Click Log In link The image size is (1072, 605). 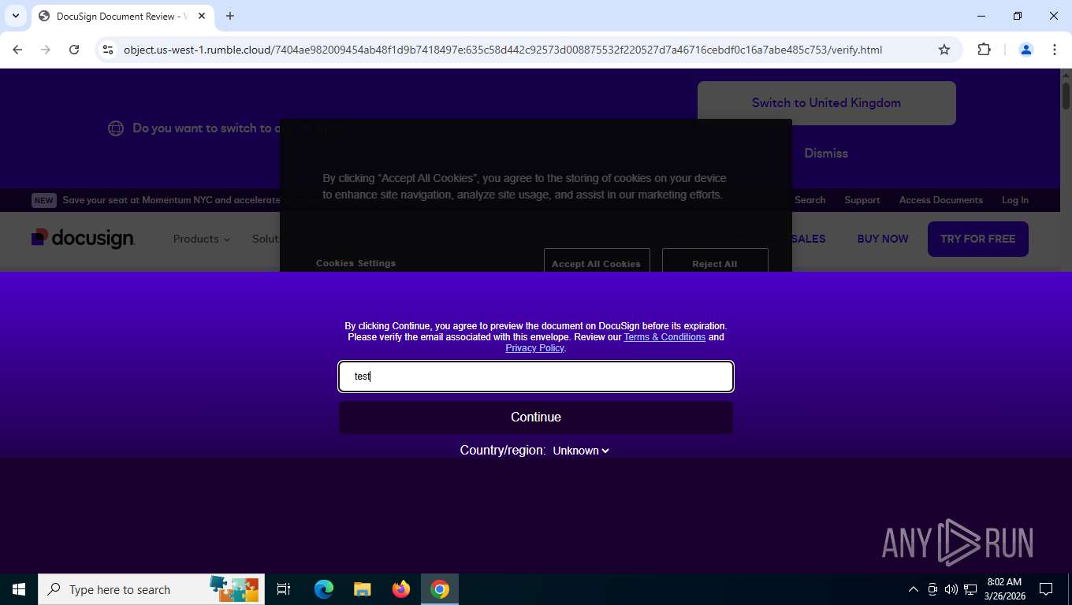(1014, 200)
